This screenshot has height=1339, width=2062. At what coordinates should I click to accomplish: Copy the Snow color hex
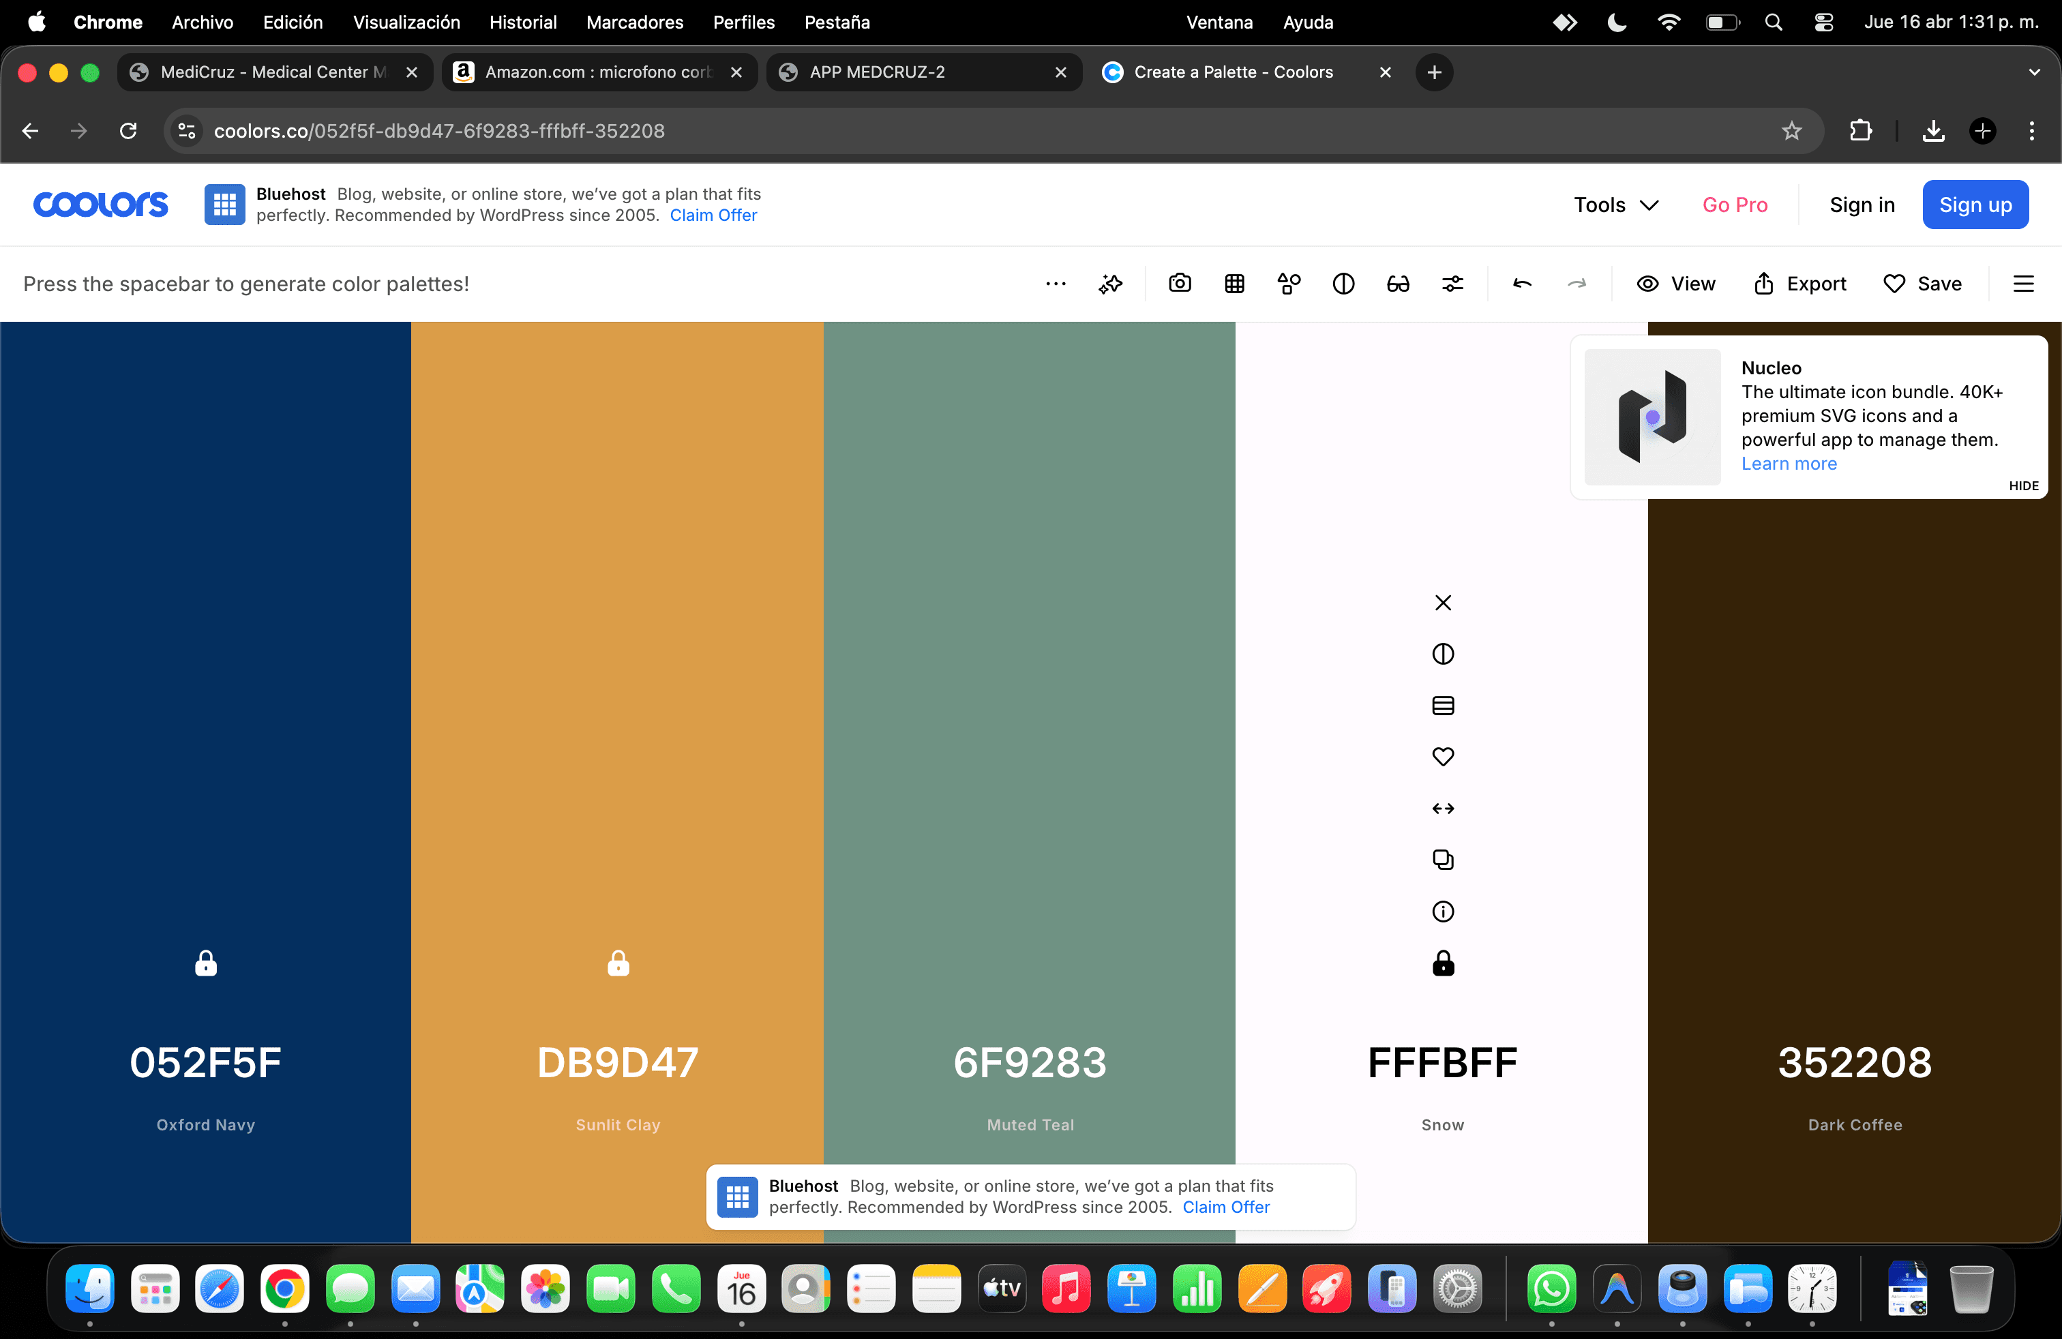pos(1443,859)
